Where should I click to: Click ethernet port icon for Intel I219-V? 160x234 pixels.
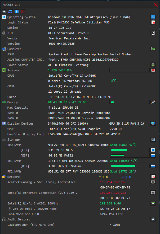pos(153,193)
